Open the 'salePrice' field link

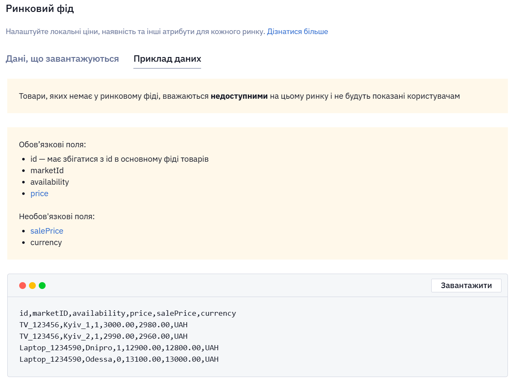click(47, 231)
